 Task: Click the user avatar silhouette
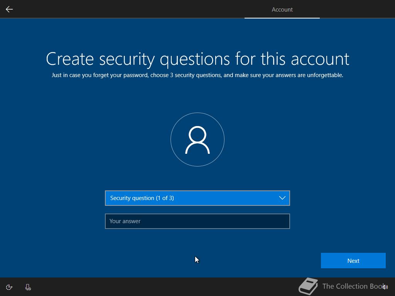(x=197, y=140)
